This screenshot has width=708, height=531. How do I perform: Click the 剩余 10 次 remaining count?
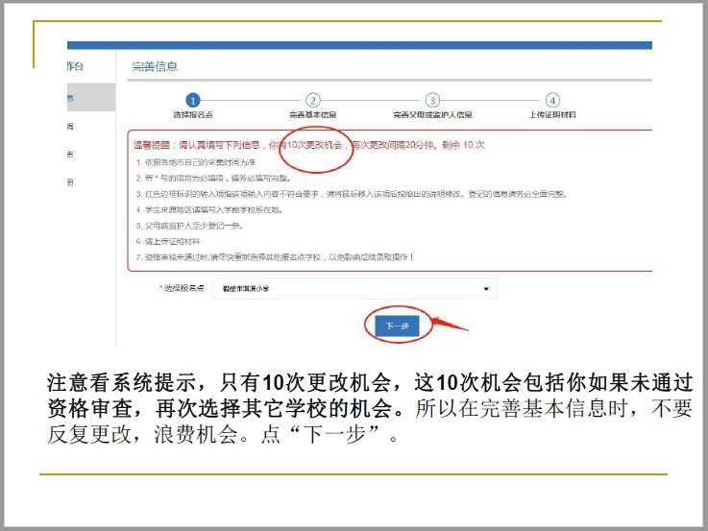[x=463, y=145]
